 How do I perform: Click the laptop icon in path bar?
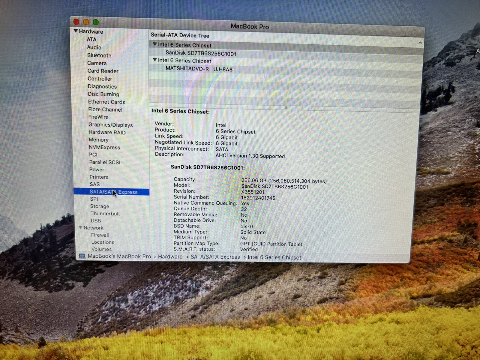(x=82, y=256)
